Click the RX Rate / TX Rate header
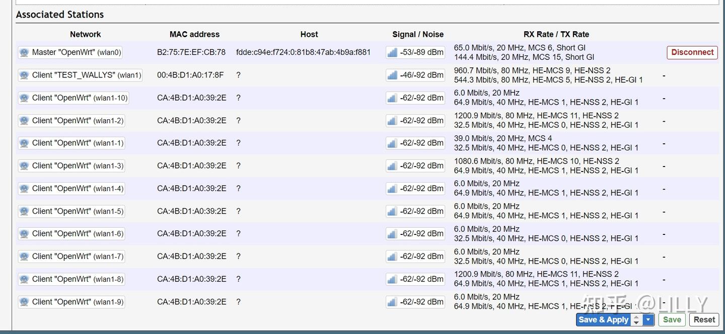The width and height of the screenshot is (725, 334). pos(556,34)
